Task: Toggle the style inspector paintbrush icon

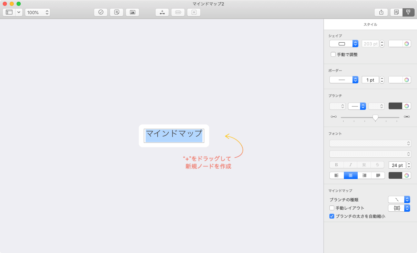Action: point(408,12)
